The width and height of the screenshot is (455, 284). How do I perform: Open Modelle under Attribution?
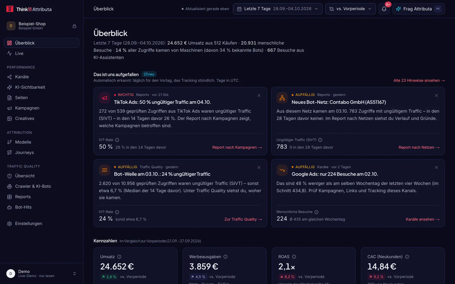(41, 142)
